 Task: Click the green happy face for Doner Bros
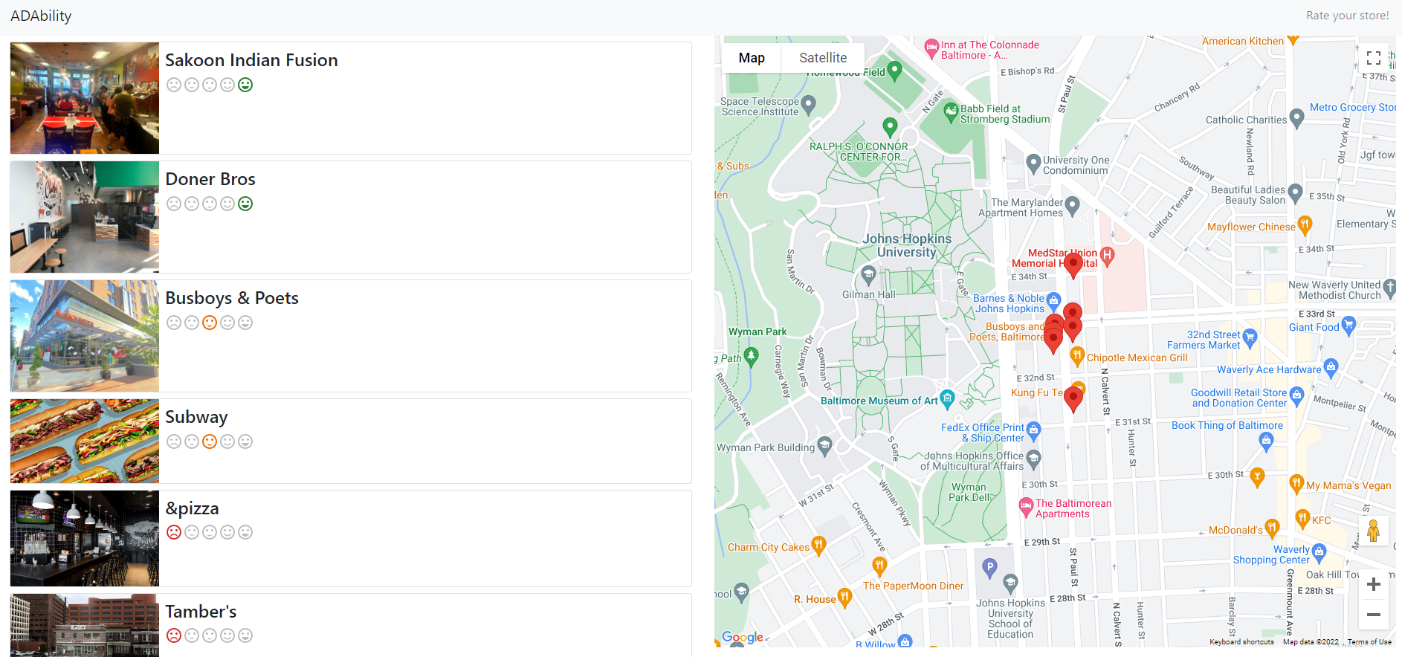point(245,204)
